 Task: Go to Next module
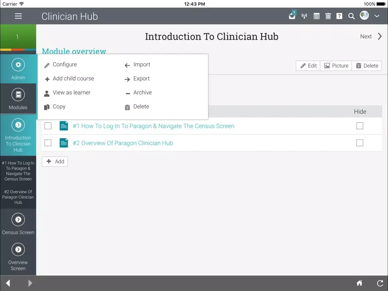coord(366,37)
